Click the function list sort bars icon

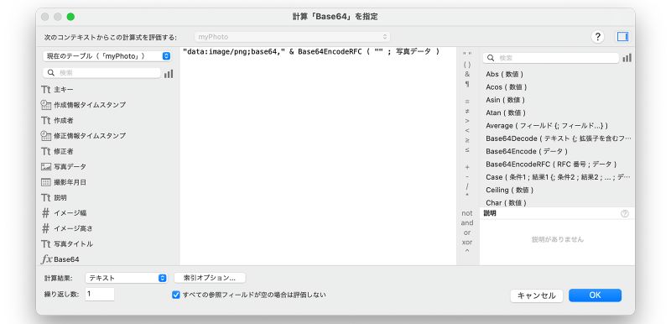click(627, 58)
